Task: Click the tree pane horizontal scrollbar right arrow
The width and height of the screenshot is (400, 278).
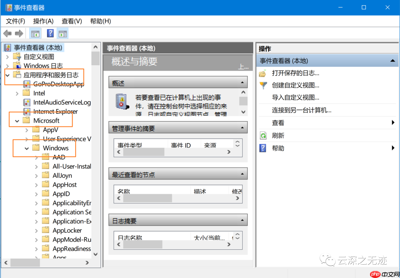Action: pyautogui.click(x=87, y=262)
